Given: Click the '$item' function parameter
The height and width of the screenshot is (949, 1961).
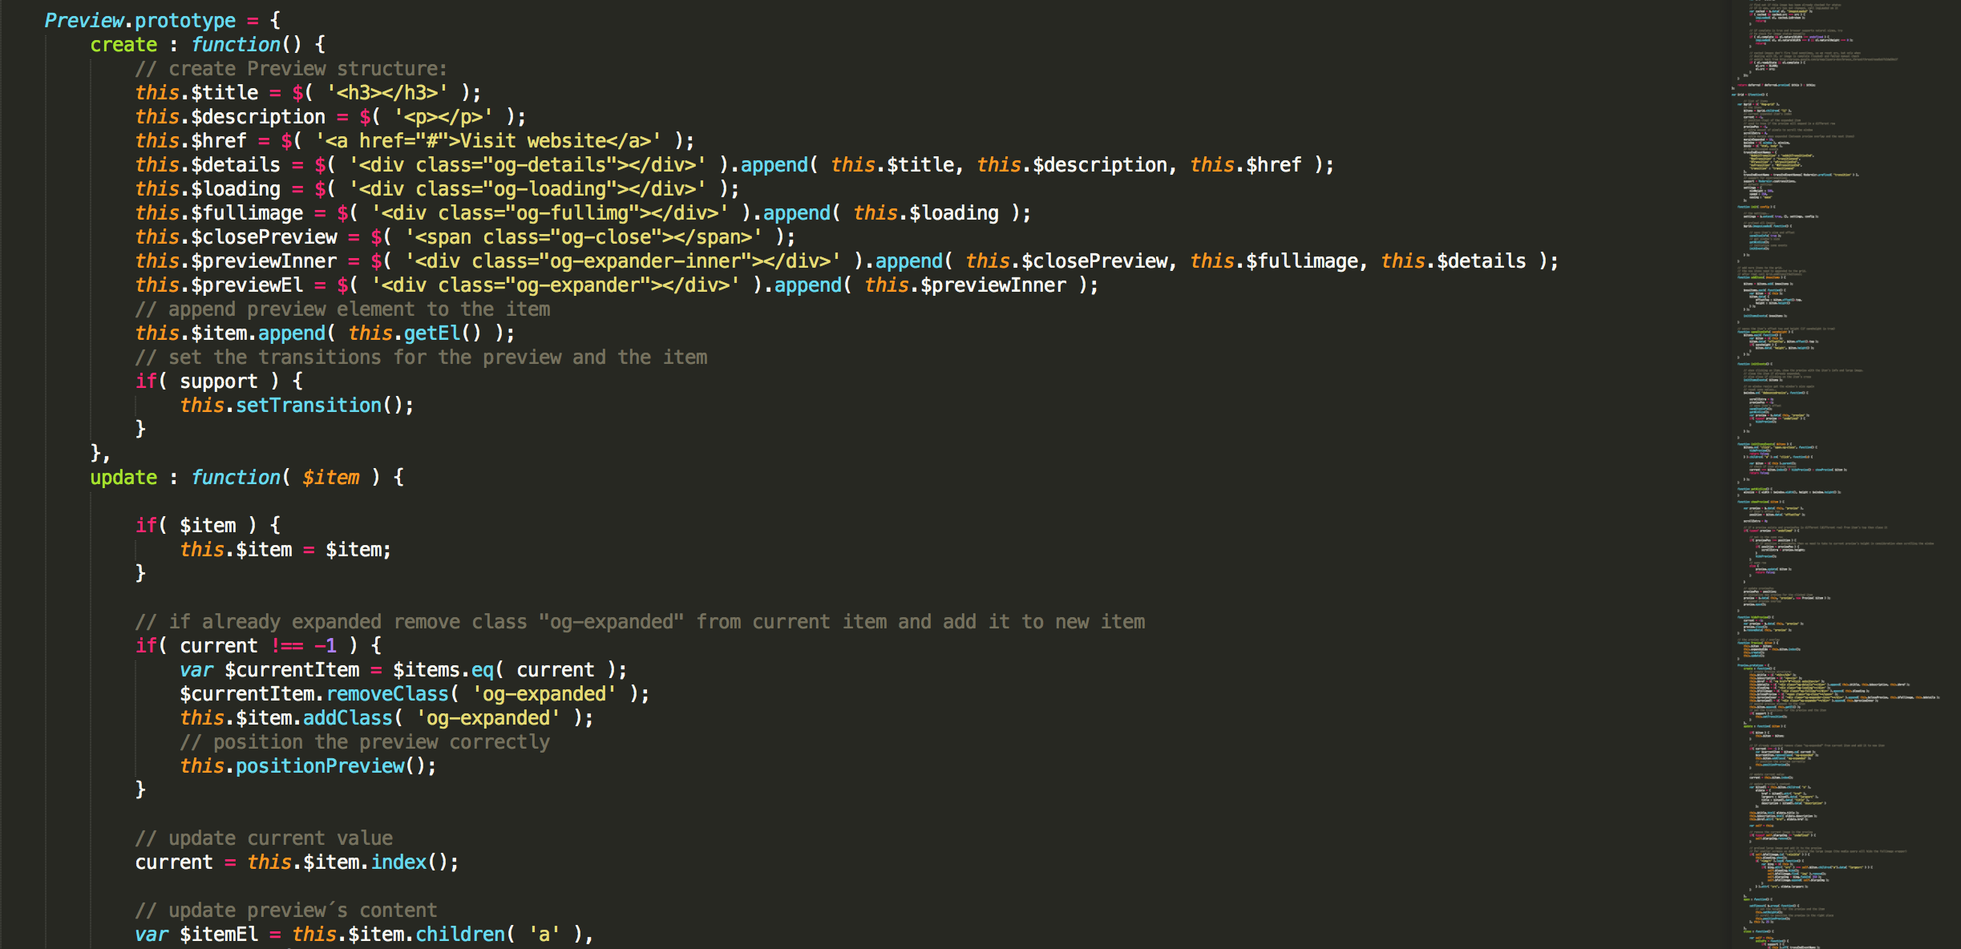Looking at the screenshot, I should click(x=330, y=478).
